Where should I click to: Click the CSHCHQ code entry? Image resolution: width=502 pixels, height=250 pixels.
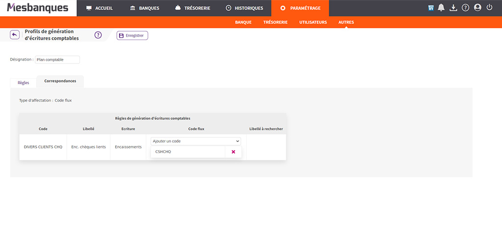pos(188,152)
